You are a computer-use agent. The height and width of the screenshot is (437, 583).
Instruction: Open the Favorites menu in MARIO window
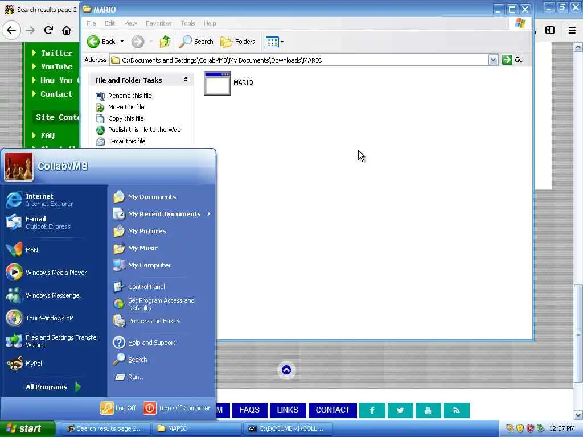click(x=158, y=23)
